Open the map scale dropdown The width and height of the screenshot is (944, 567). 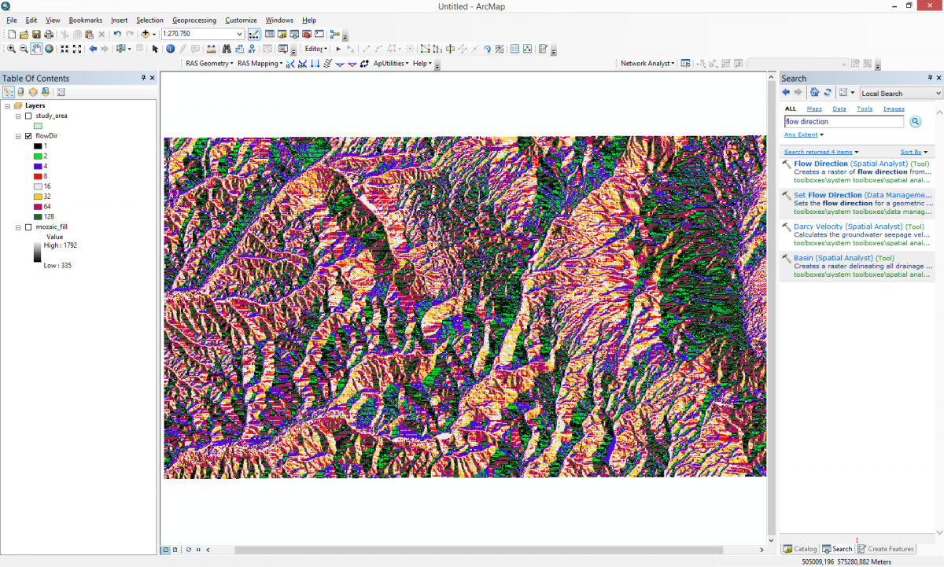[239, 35]
